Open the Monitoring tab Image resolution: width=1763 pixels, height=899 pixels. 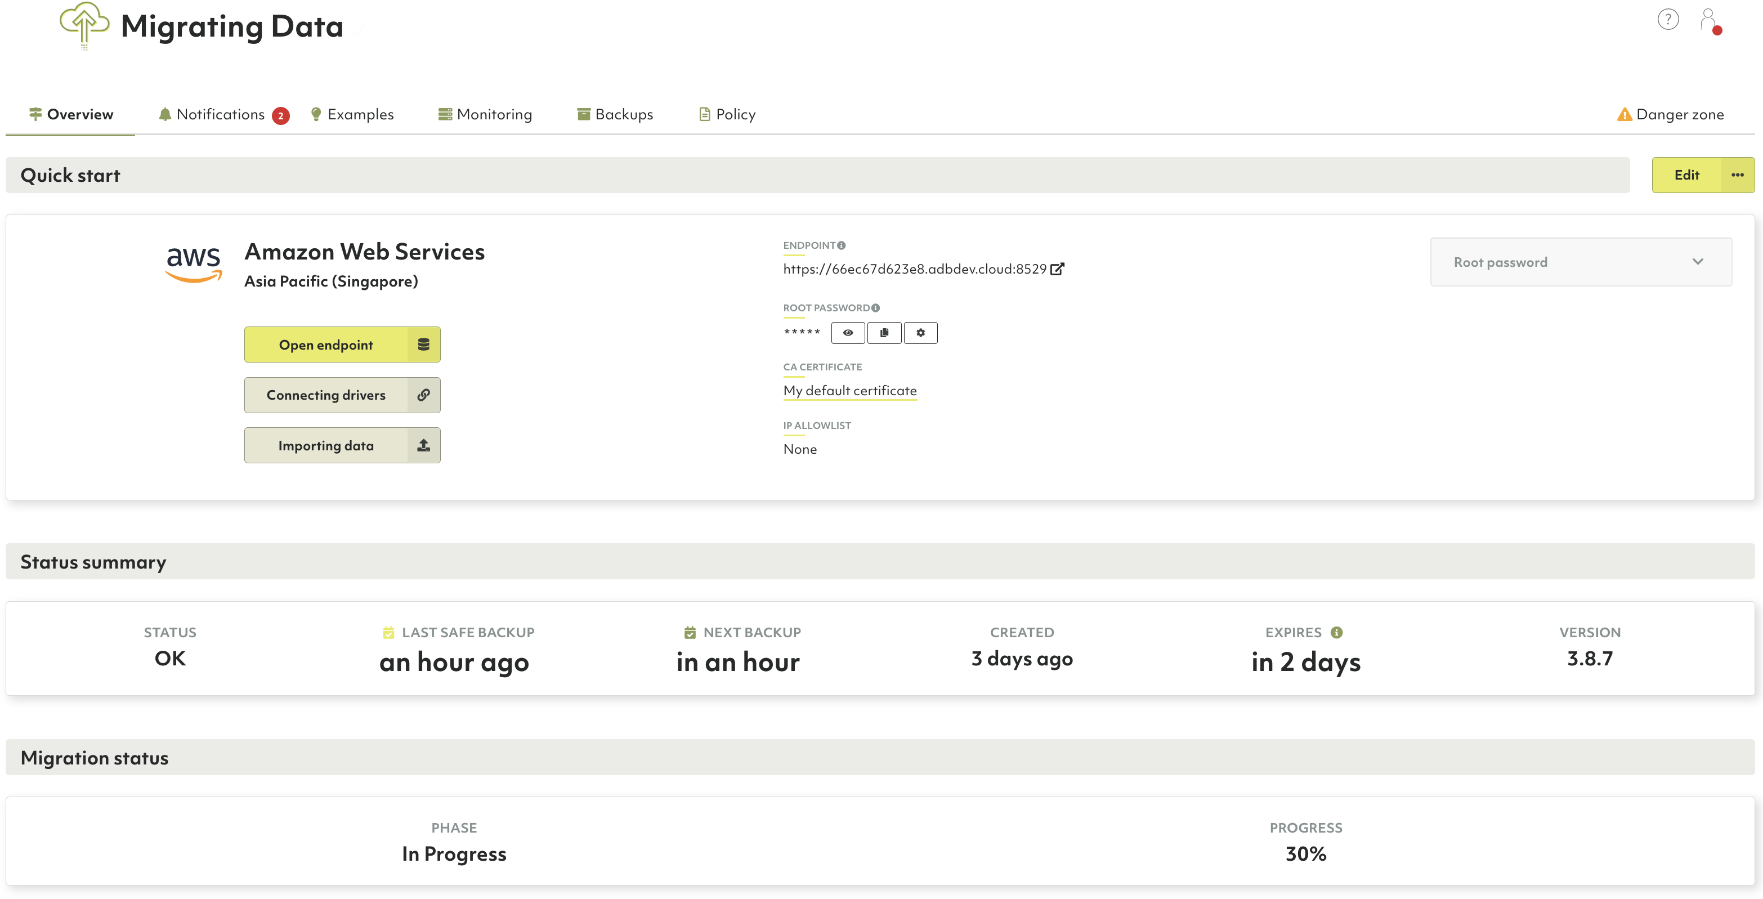[x=485, y=114]
